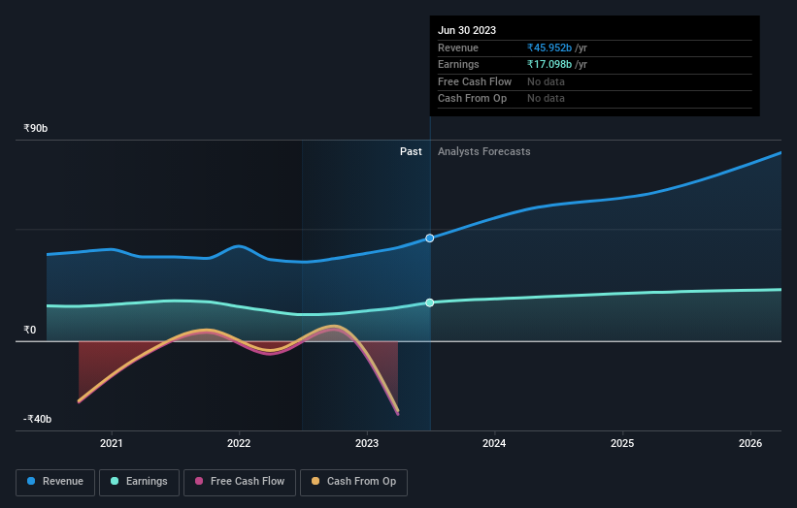The height and width of the screenshot is (508, 797).
Task: Toggle the Cash From Op legend button
Action: click(353, 482)
